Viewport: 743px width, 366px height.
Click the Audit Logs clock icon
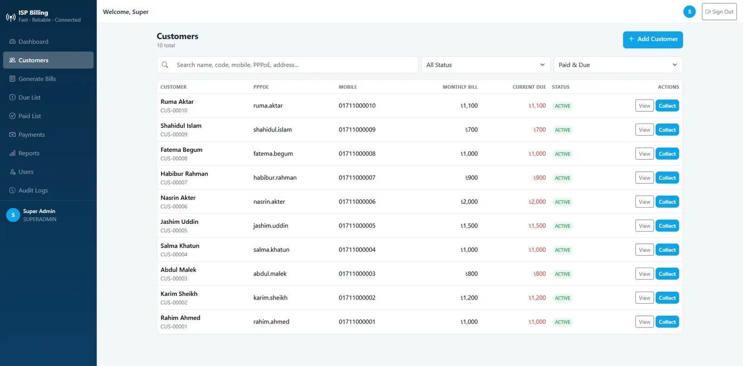pyautogui.click(x=13, y=190)
